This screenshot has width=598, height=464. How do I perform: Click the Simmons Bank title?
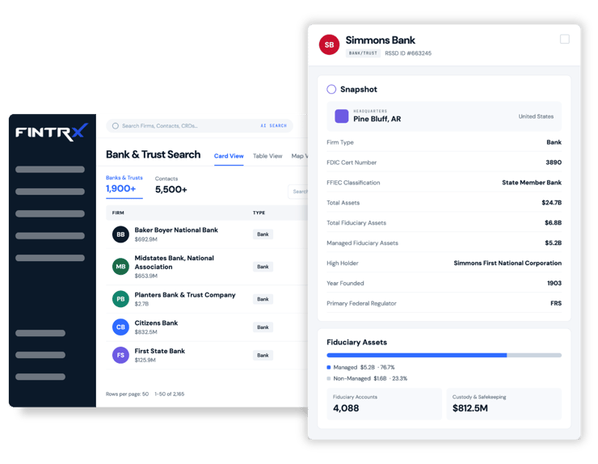click(381, 40)
